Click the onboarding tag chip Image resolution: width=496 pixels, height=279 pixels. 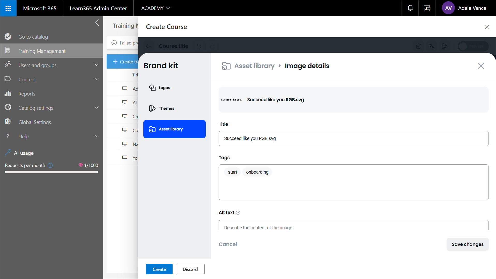(257, 172)
